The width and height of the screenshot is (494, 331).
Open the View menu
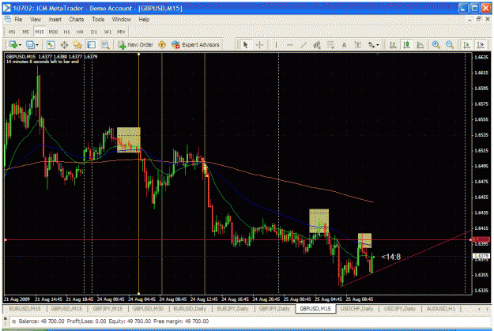click(x=36, y=19)
